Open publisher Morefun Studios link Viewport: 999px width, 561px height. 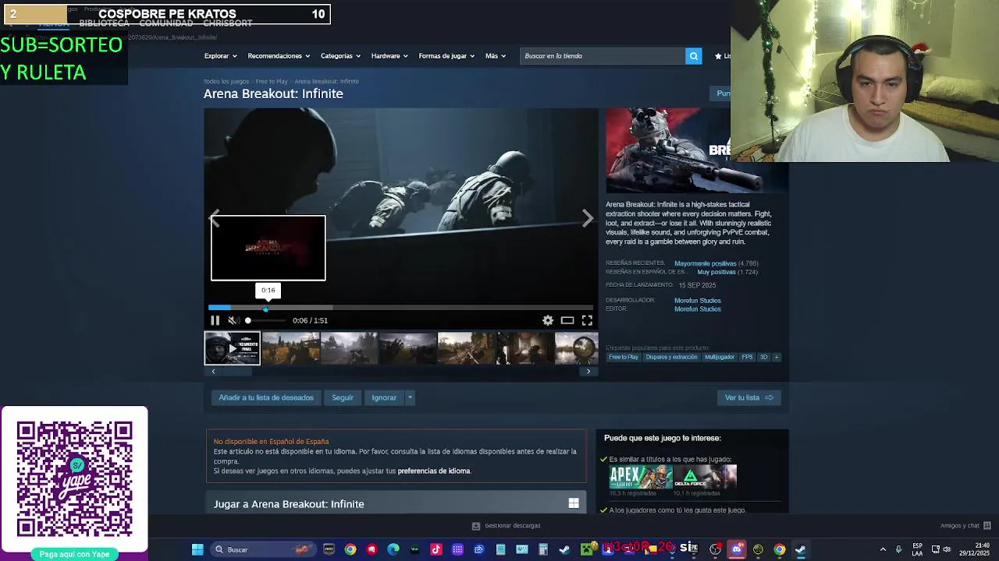point(698,309)
